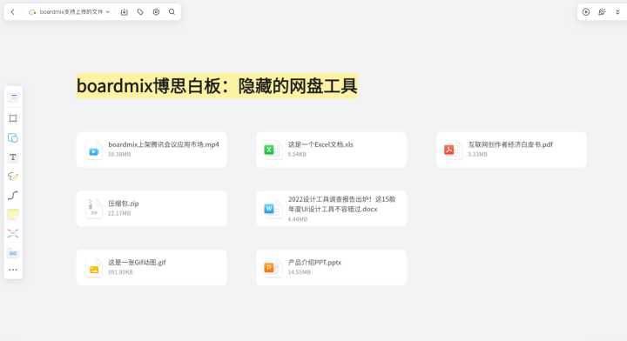Open the more options menu at top right
Viewport: 627px width, 341px height.
[x=617, y=12]
